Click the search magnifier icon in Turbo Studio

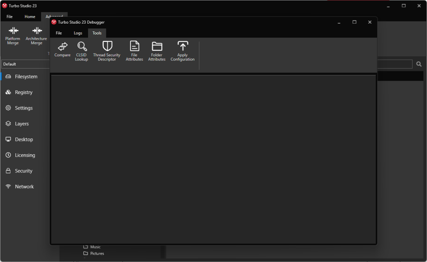[419, 64]
